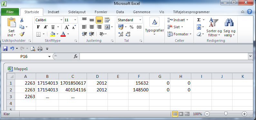Toggle bottom align (highlighted)
This screenshot has height=120, width=256.
[99, 20]
